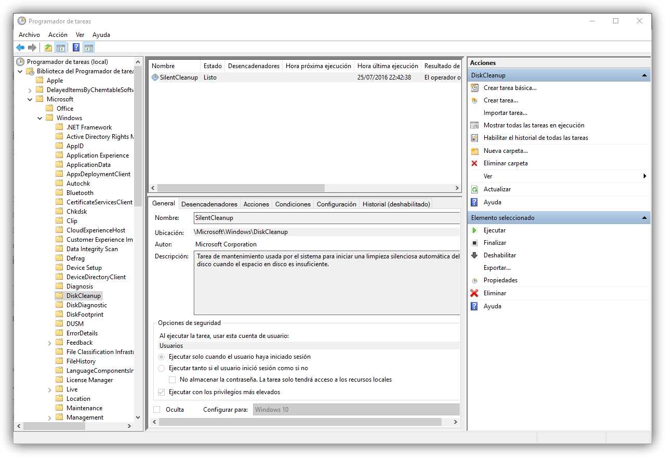Image resolution: width=665 pixels, height=457 pixels.
Task: Expand the Live tree node
Action: tap(50, 389)
